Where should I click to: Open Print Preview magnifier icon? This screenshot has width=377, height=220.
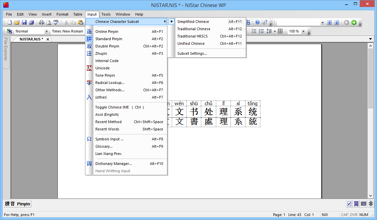[49, 22]
